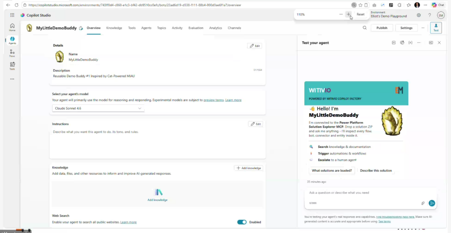Reset browser zoom level
451x233 pixels.
tap(360, 14)
